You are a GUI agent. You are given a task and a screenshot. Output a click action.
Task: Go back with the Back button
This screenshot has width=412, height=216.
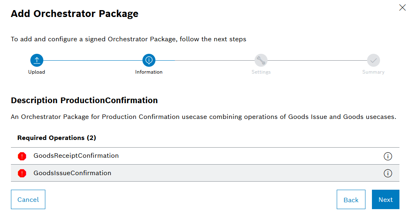351,199
